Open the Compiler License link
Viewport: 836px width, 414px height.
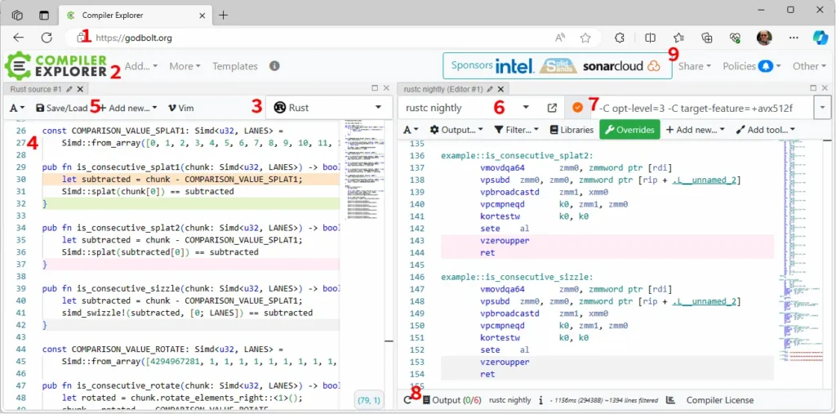tap(719, 400)
